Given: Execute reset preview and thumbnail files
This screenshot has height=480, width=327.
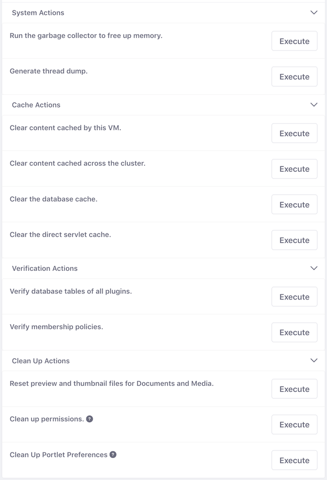Looking at the screenshot, I should point(294,389).
